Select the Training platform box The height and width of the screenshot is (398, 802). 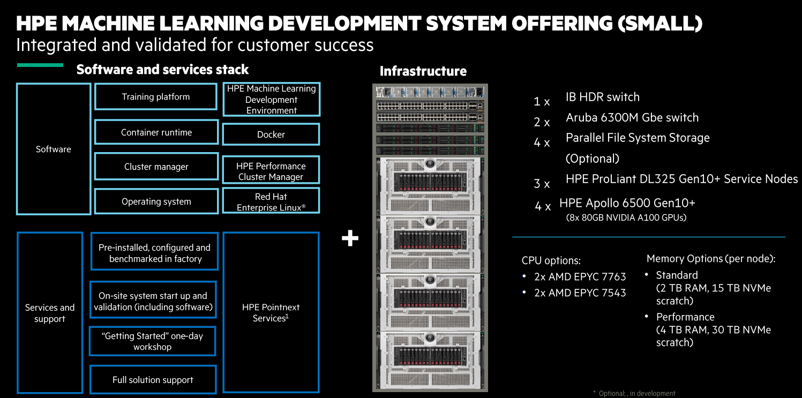pos(156,96)
